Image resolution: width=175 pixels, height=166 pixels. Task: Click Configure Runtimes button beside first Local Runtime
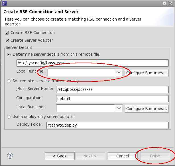(146, 73)
